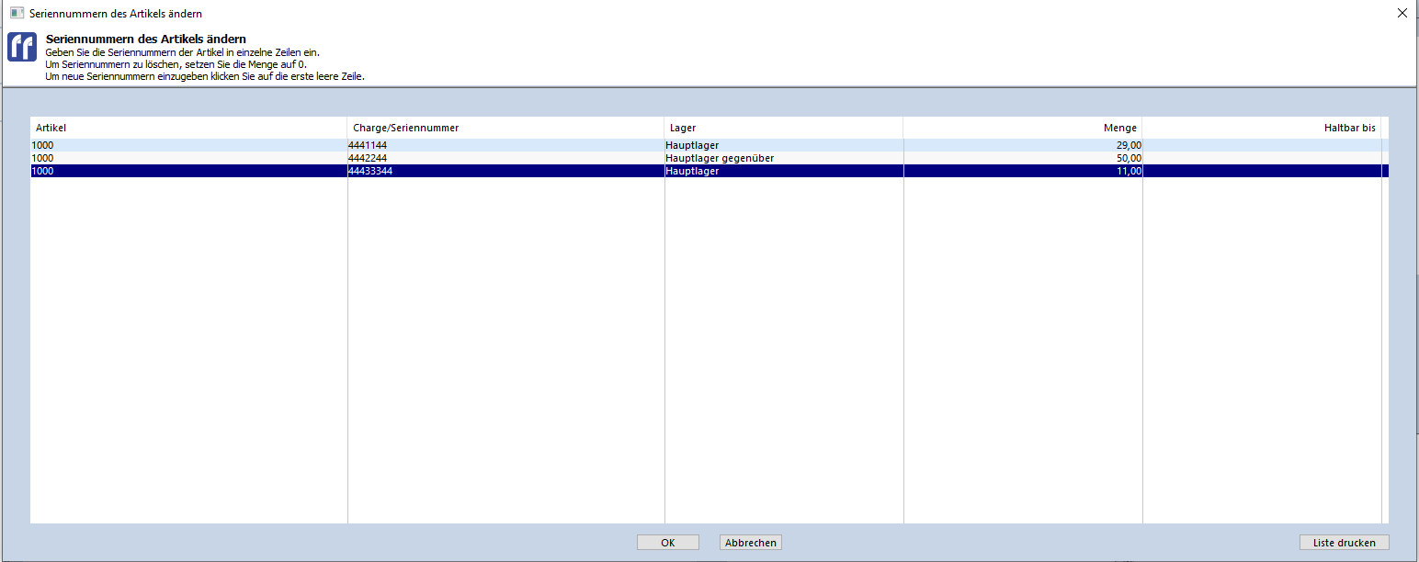Click the window icon in the title bar

(17, 14)
